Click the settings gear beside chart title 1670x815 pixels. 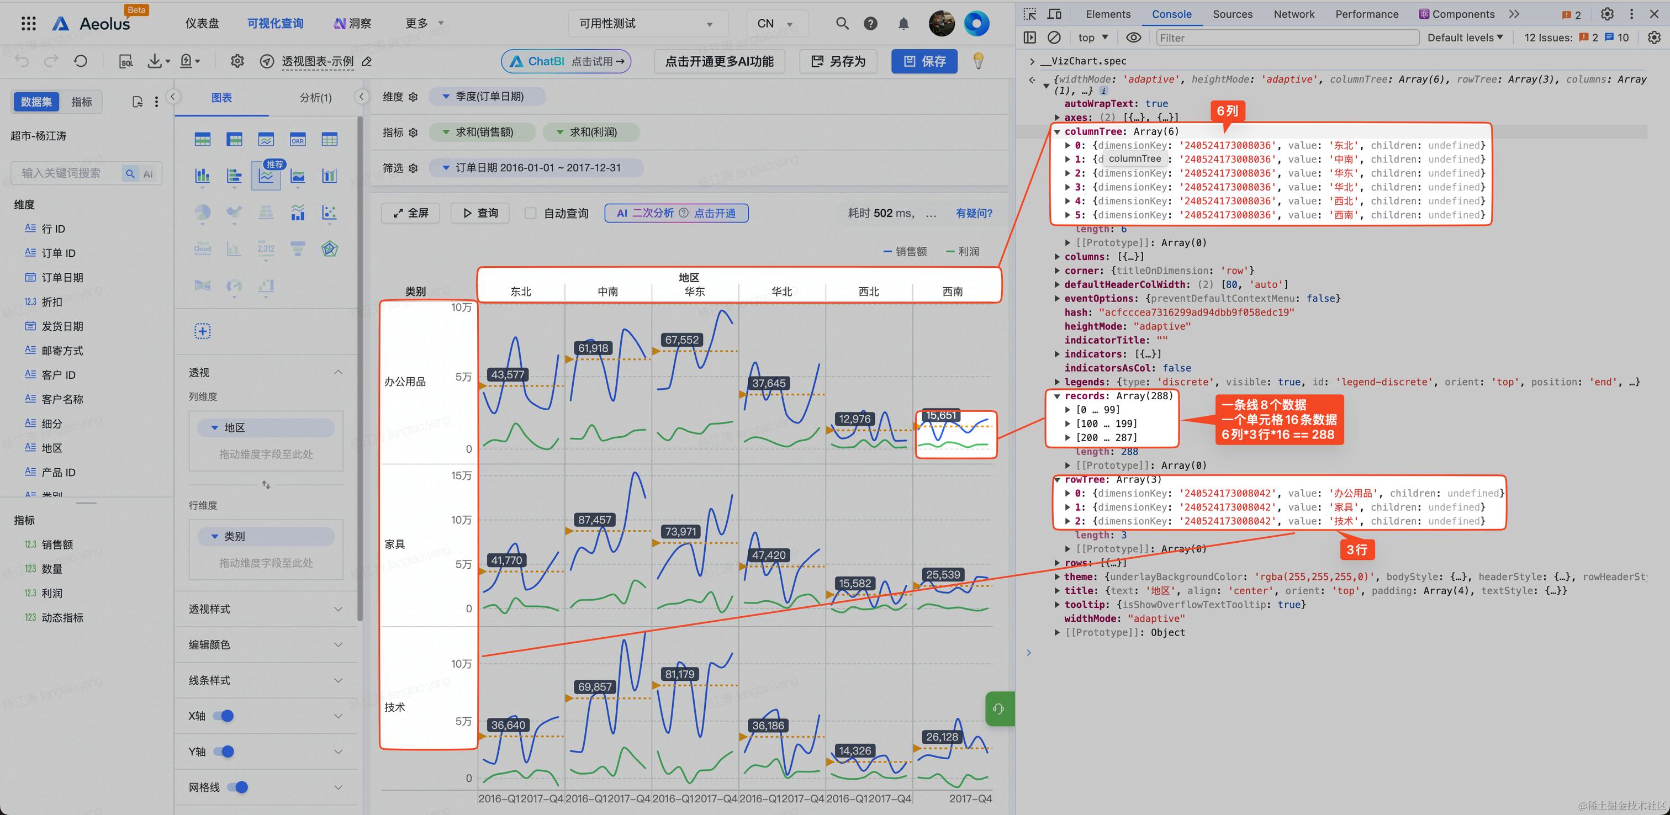coord(237,62)
